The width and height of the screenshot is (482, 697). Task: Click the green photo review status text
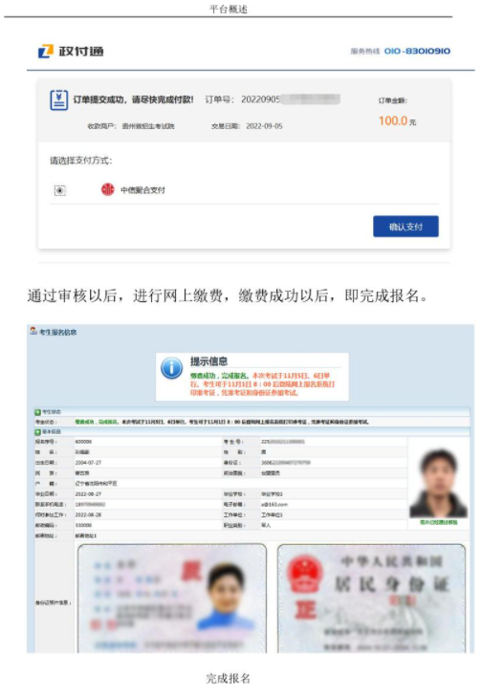coord(438,522)
